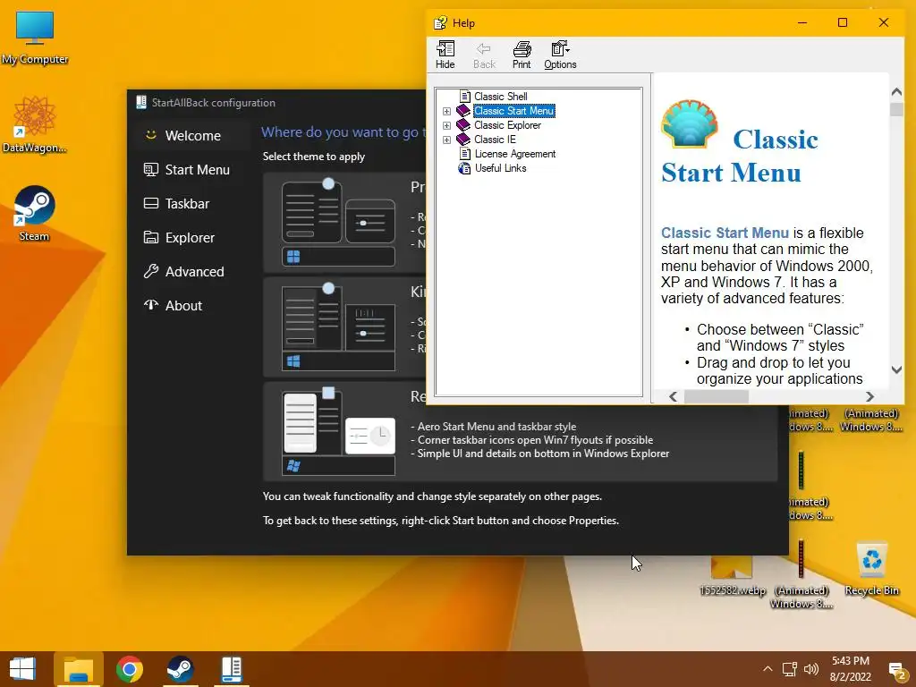Open Useful Links topic in Help
This screenshot has height=687, width=916.
tap(500, 168)
